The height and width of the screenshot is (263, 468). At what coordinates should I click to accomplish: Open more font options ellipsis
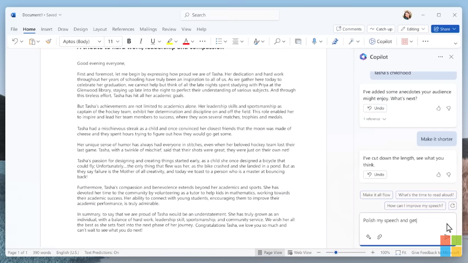(x=202, y=42)
